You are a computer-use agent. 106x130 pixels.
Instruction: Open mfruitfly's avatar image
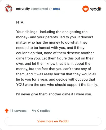(x=8, y=8)
